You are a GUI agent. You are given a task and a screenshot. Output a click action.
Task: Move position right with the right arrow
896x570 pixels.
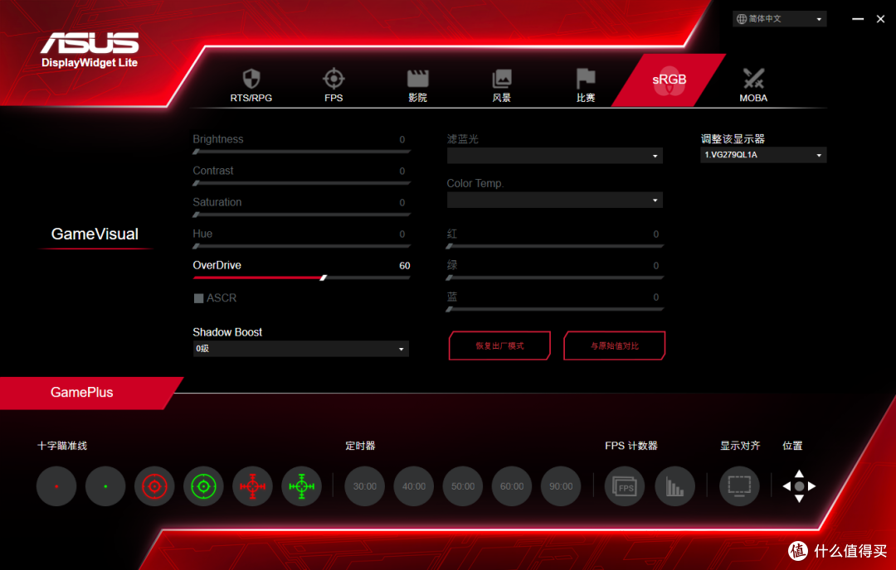811,486
